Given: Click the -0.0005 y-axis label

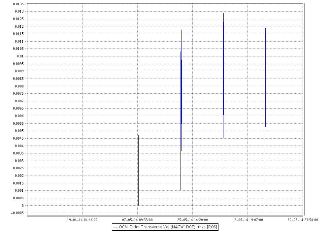Looking at the screenshot, I should [17, 213].
